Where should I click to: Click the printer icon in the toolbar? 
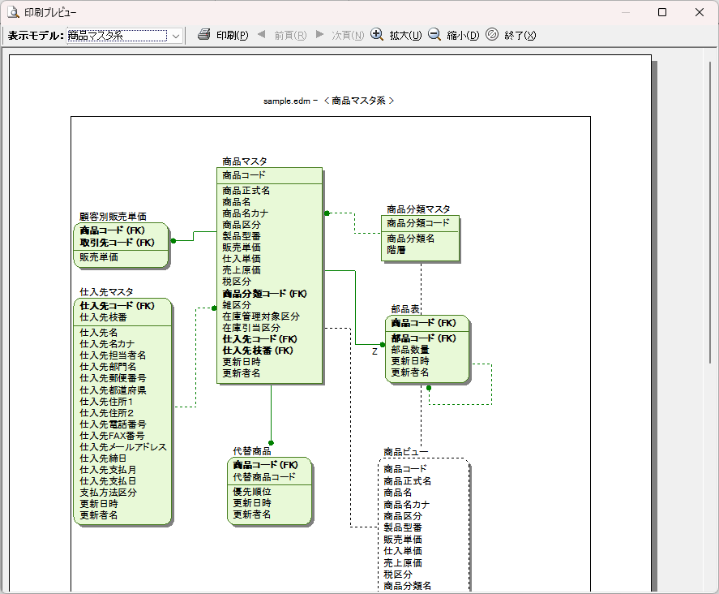[203, 34]
